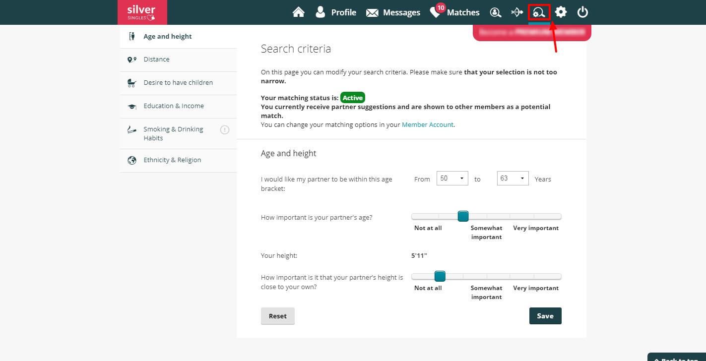Go to home via house icon
The image size is (706, 361).
(299, 12)
